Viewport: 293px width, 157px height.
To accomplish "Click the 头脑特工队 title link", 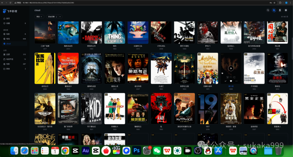I will tap(138, 46).
